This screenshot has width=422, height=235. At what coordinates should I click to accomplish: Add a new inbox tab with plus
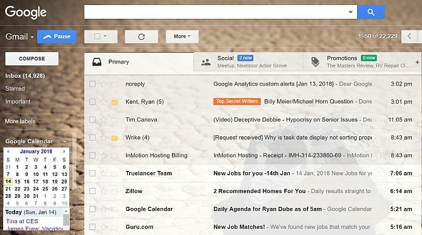coord(417,62)
